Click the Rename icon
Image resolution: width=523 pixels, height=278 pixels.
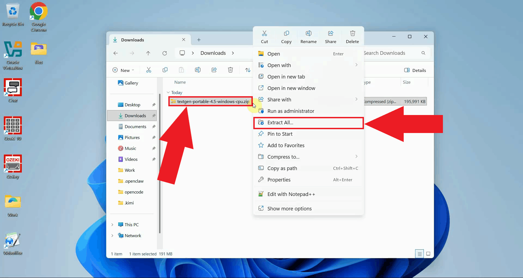point(308,37)
